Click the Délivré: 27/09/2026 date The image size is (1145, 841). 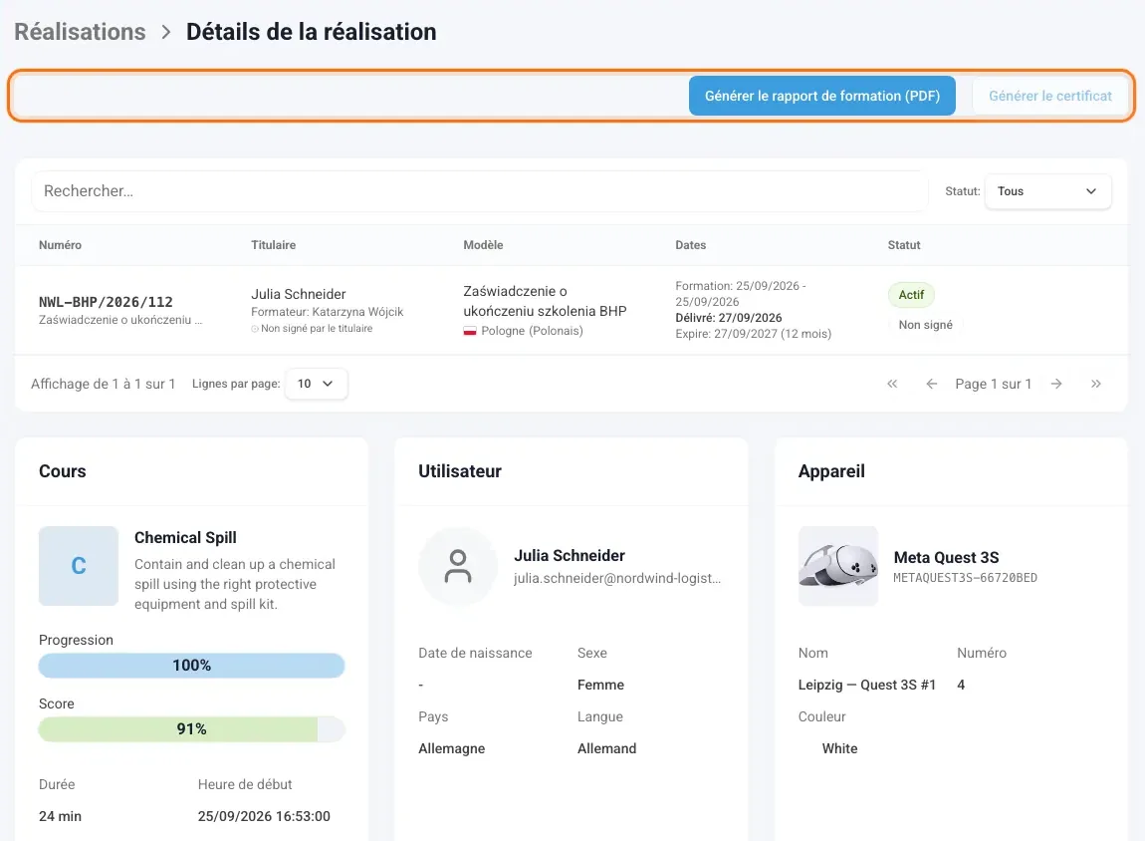(729, 318)
